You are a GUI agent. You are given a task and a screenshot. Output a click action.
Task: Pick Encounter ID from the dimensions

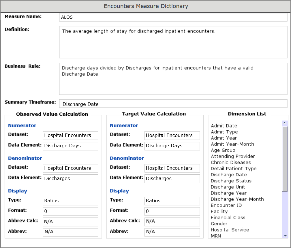click(226, 205)
